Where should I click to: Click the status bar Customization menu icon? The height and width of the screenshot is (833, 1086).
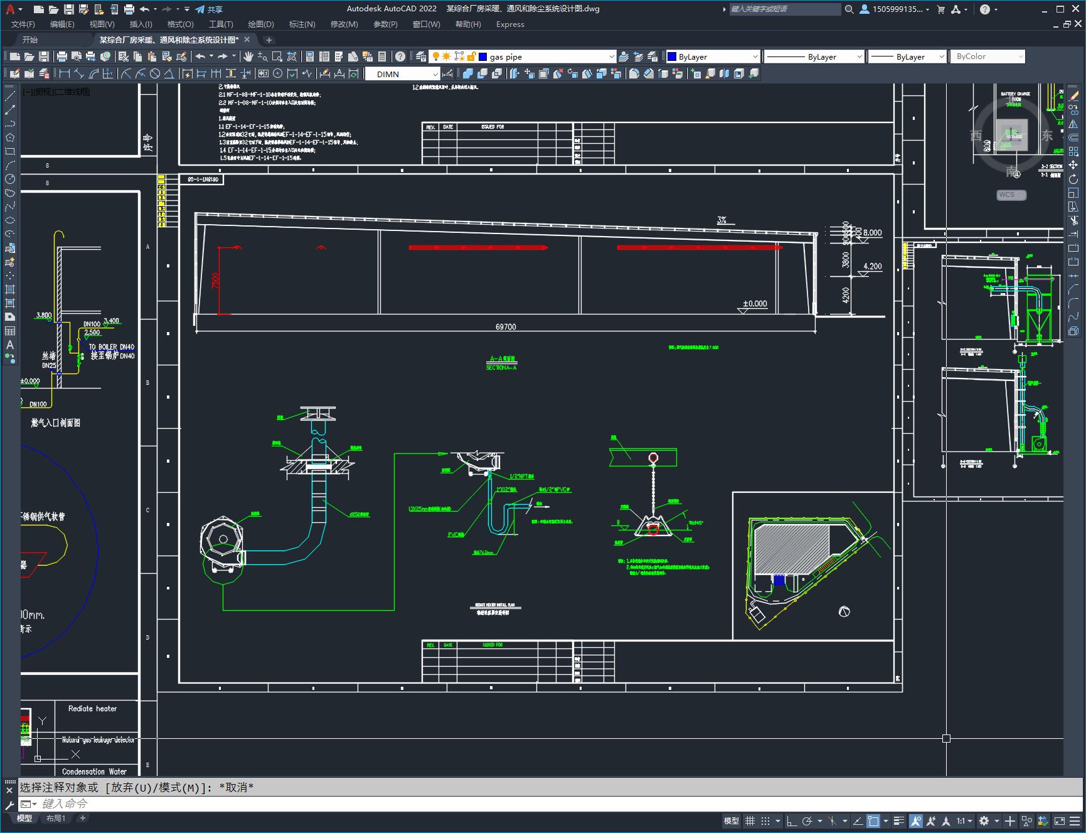[1075, 820]
